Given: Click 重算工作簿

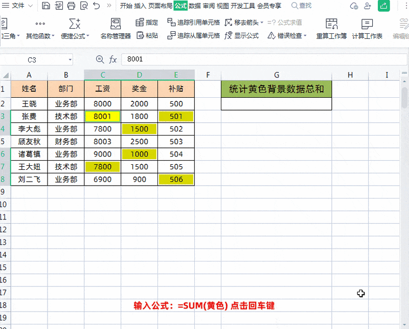Looking at the screenshot, I should (x=331, y=29).
